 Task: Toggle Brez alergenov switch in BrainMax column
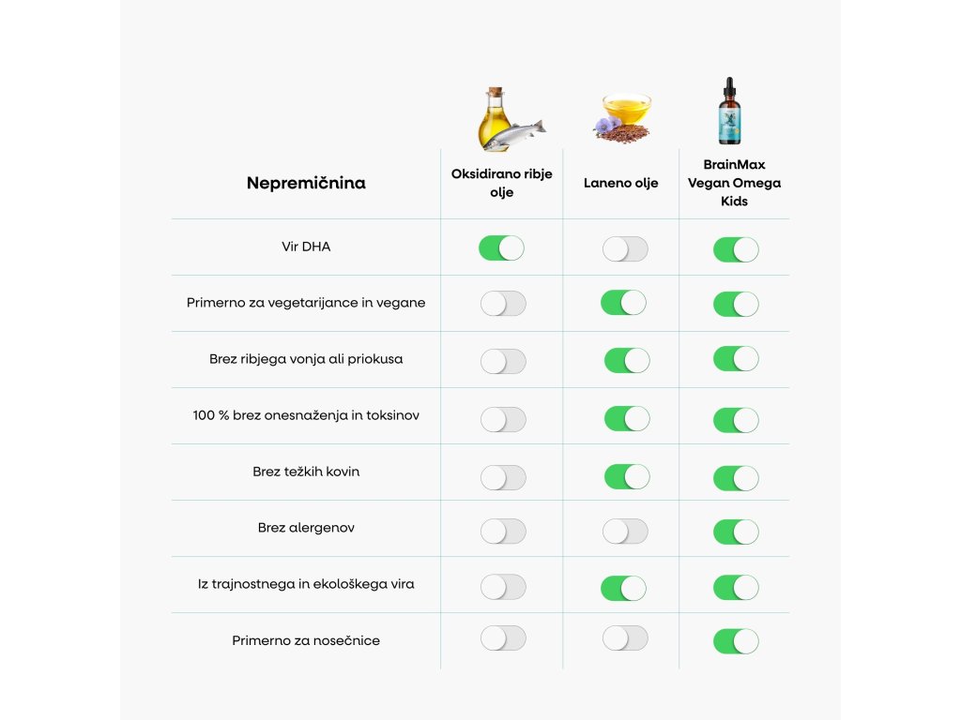736,532
